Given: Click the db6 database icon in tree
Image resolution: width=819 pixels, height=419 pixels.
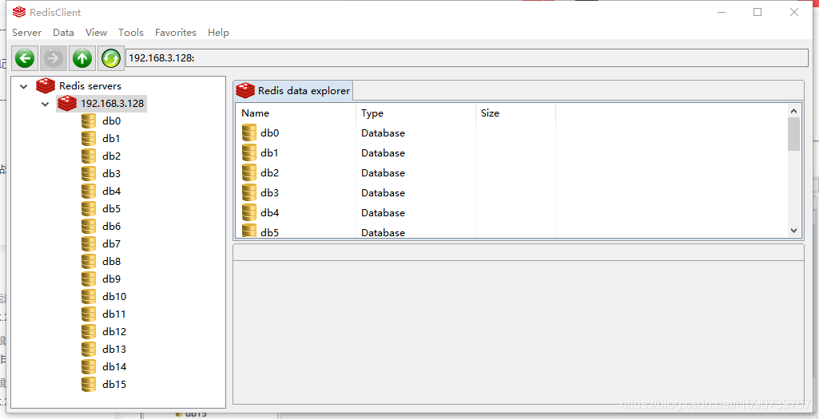Looking at the screenshot, I should pos(89,227).
